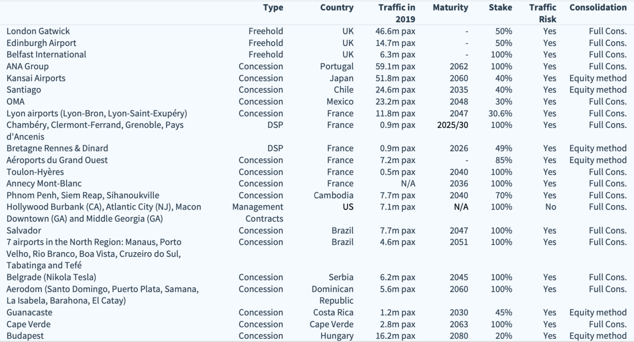Click the Consolidation column header

[598, 8]
